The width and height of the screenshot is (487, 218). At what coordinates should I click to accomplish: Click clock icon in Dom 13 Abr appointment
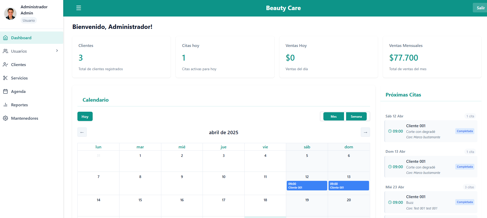(390, 167)
